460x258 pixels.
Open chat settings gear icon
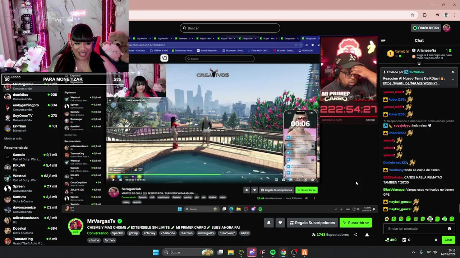point(436,240)
